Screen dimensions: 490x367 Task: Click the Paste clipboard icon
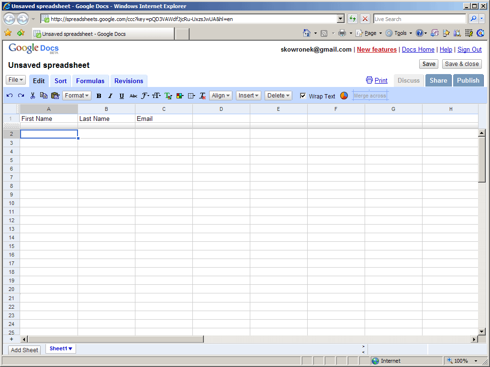(55, 96)
